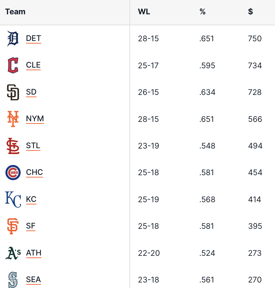275x288 pixels.
Task: Click the St. Louis Cardinals logo
Action: tap(13, 146)
